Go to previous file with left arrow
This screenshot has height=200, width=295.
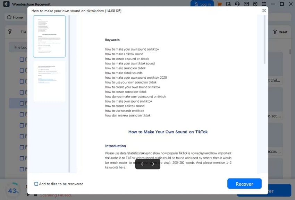pos(142,164)
